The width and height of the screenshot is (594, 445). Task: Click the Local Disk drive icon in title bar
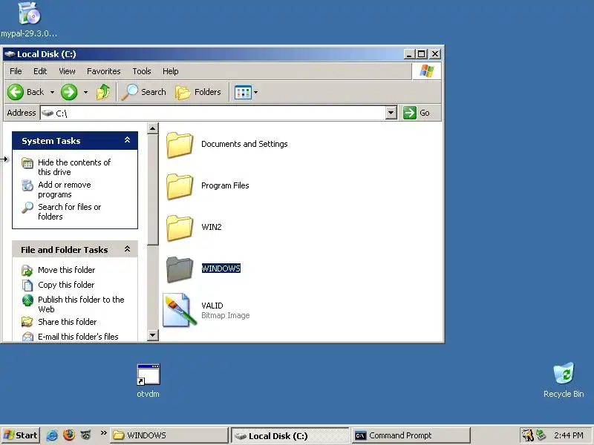[x=10, y=54]
